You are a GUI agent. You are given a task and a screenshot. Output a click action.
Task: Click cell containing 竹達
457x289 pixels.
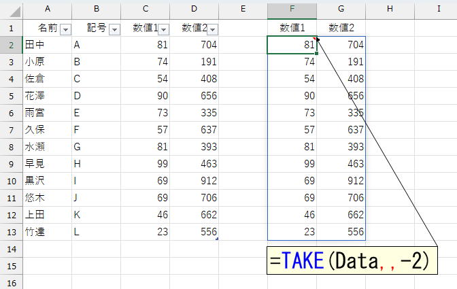[x=47, y=232]
